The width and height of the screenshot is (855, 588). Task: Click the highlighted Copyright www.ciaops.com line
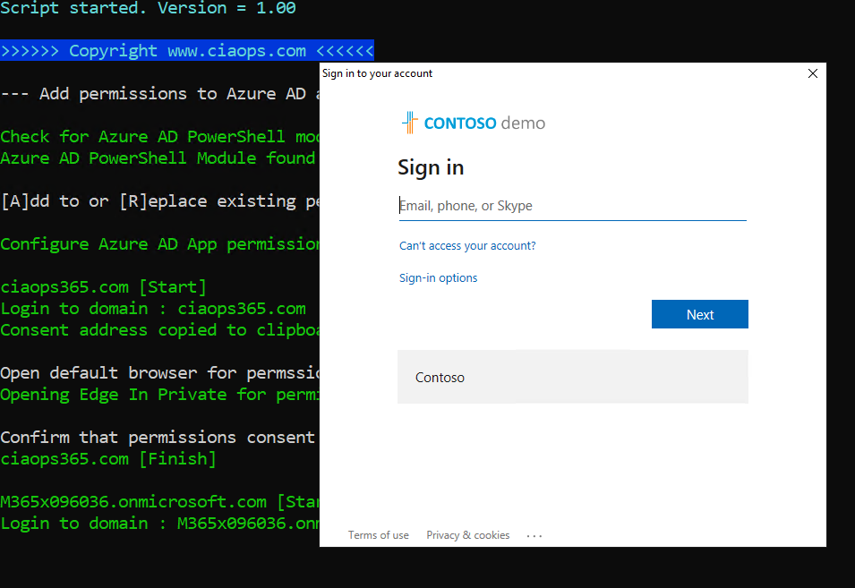click(x=186, y=51)
